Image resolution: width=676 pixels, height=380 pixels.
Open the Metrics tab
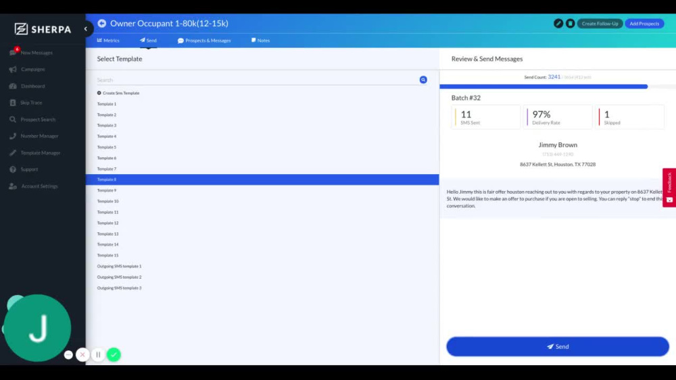tap(108, 40)
